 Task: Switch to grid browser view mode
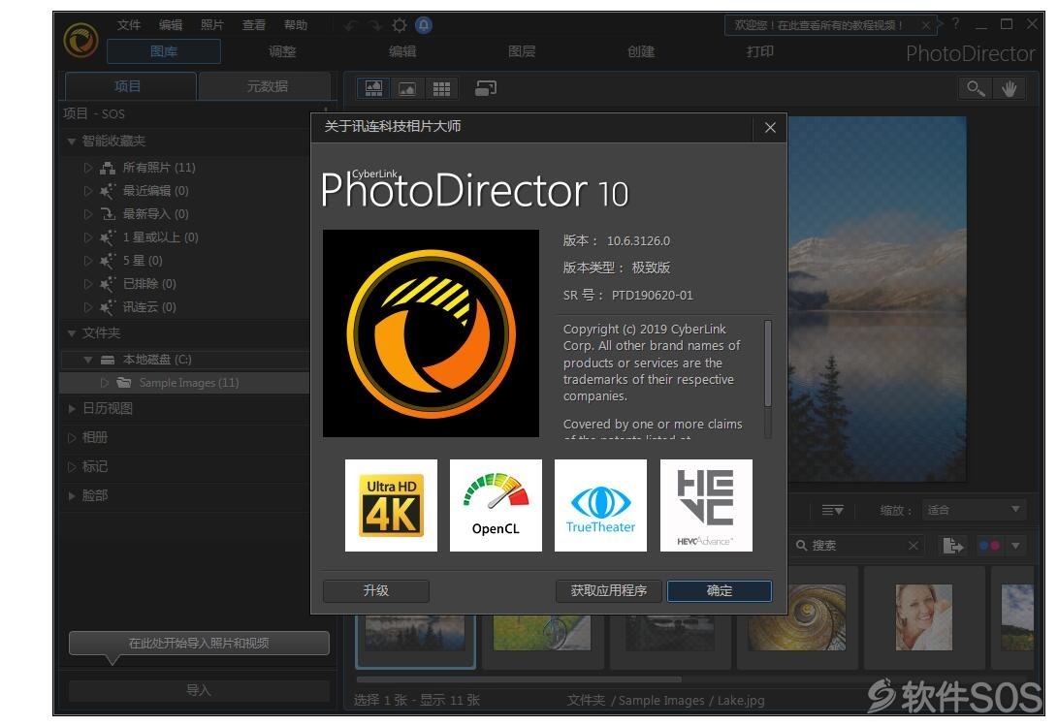pyautogui.click(x=441, y=88)
